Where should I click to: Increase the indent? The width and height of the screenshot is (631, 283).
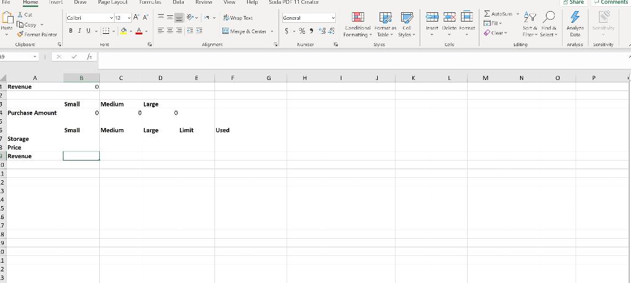click(x=199, y=31)
